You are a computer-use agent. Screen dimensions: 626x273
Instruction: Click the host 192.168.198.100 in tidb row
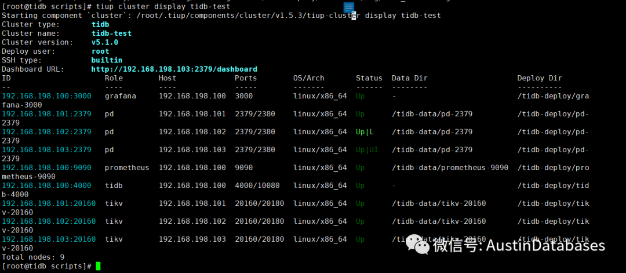pyautogui.click(x=192, y=186)
